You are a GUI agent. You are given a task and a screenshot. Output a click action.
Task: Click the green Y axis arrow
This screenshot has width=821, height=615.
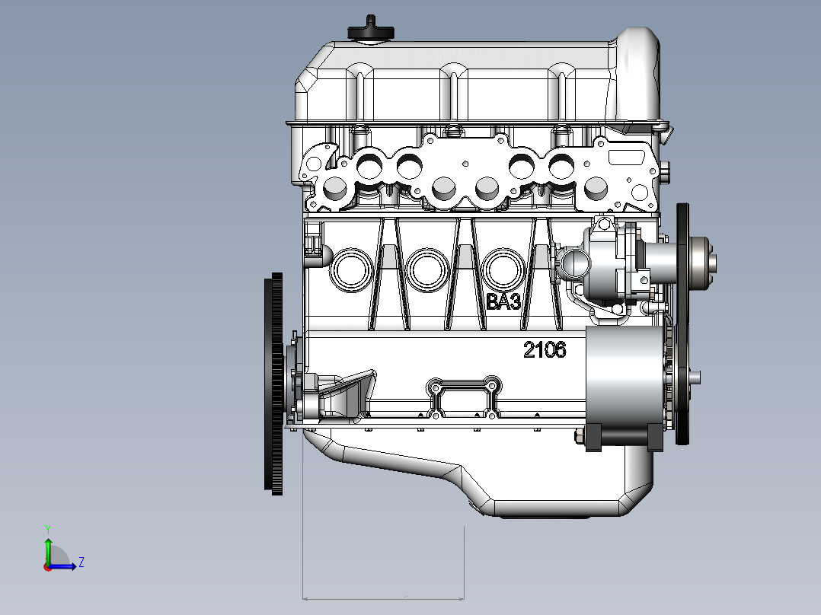(48, 550)
